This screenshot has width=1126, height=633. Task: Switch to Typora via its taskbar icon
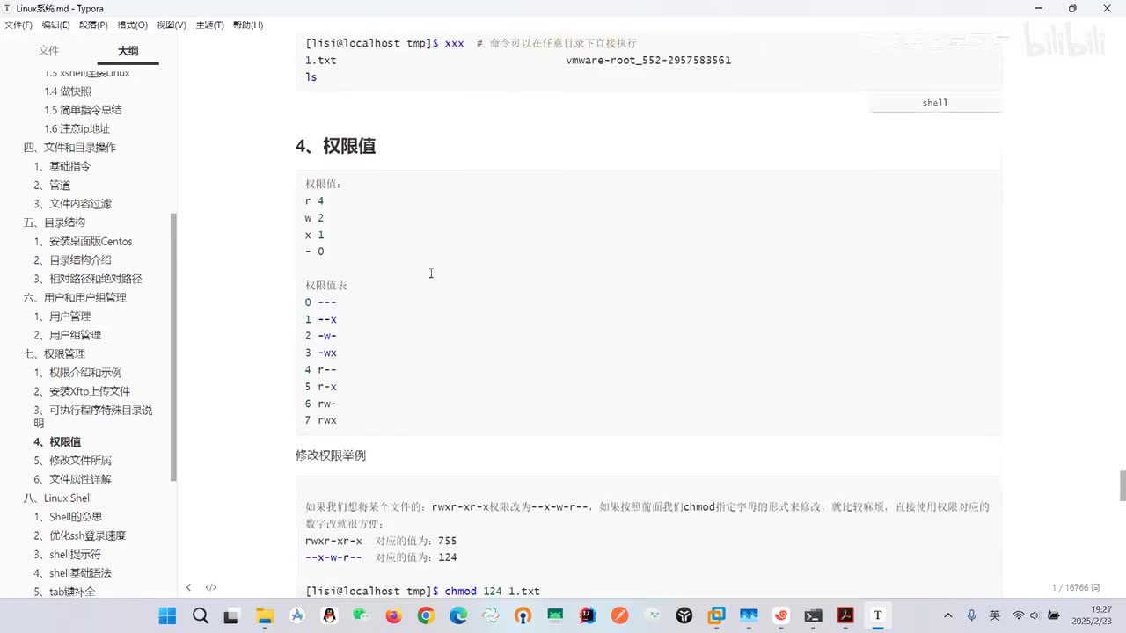click(877, 615)
